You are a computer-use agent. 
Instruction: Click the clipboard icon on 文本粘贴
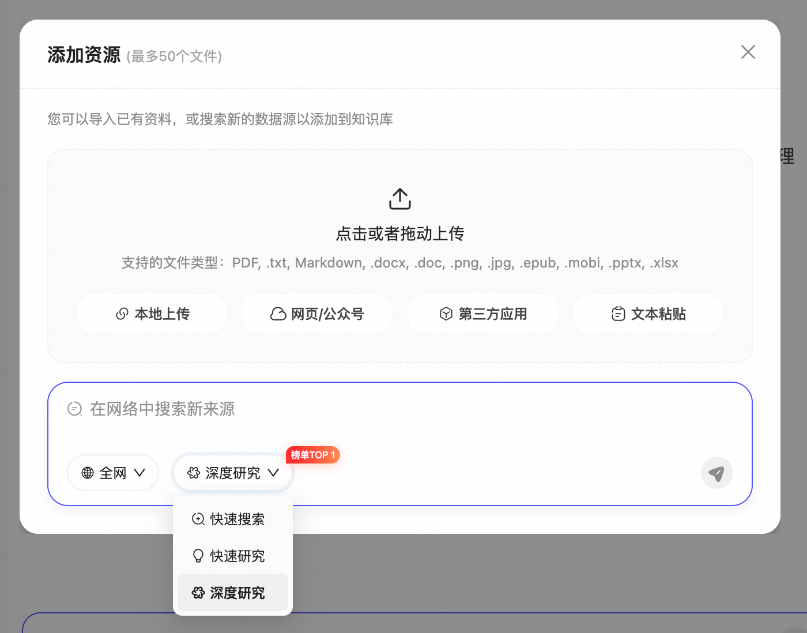(618, 314)
